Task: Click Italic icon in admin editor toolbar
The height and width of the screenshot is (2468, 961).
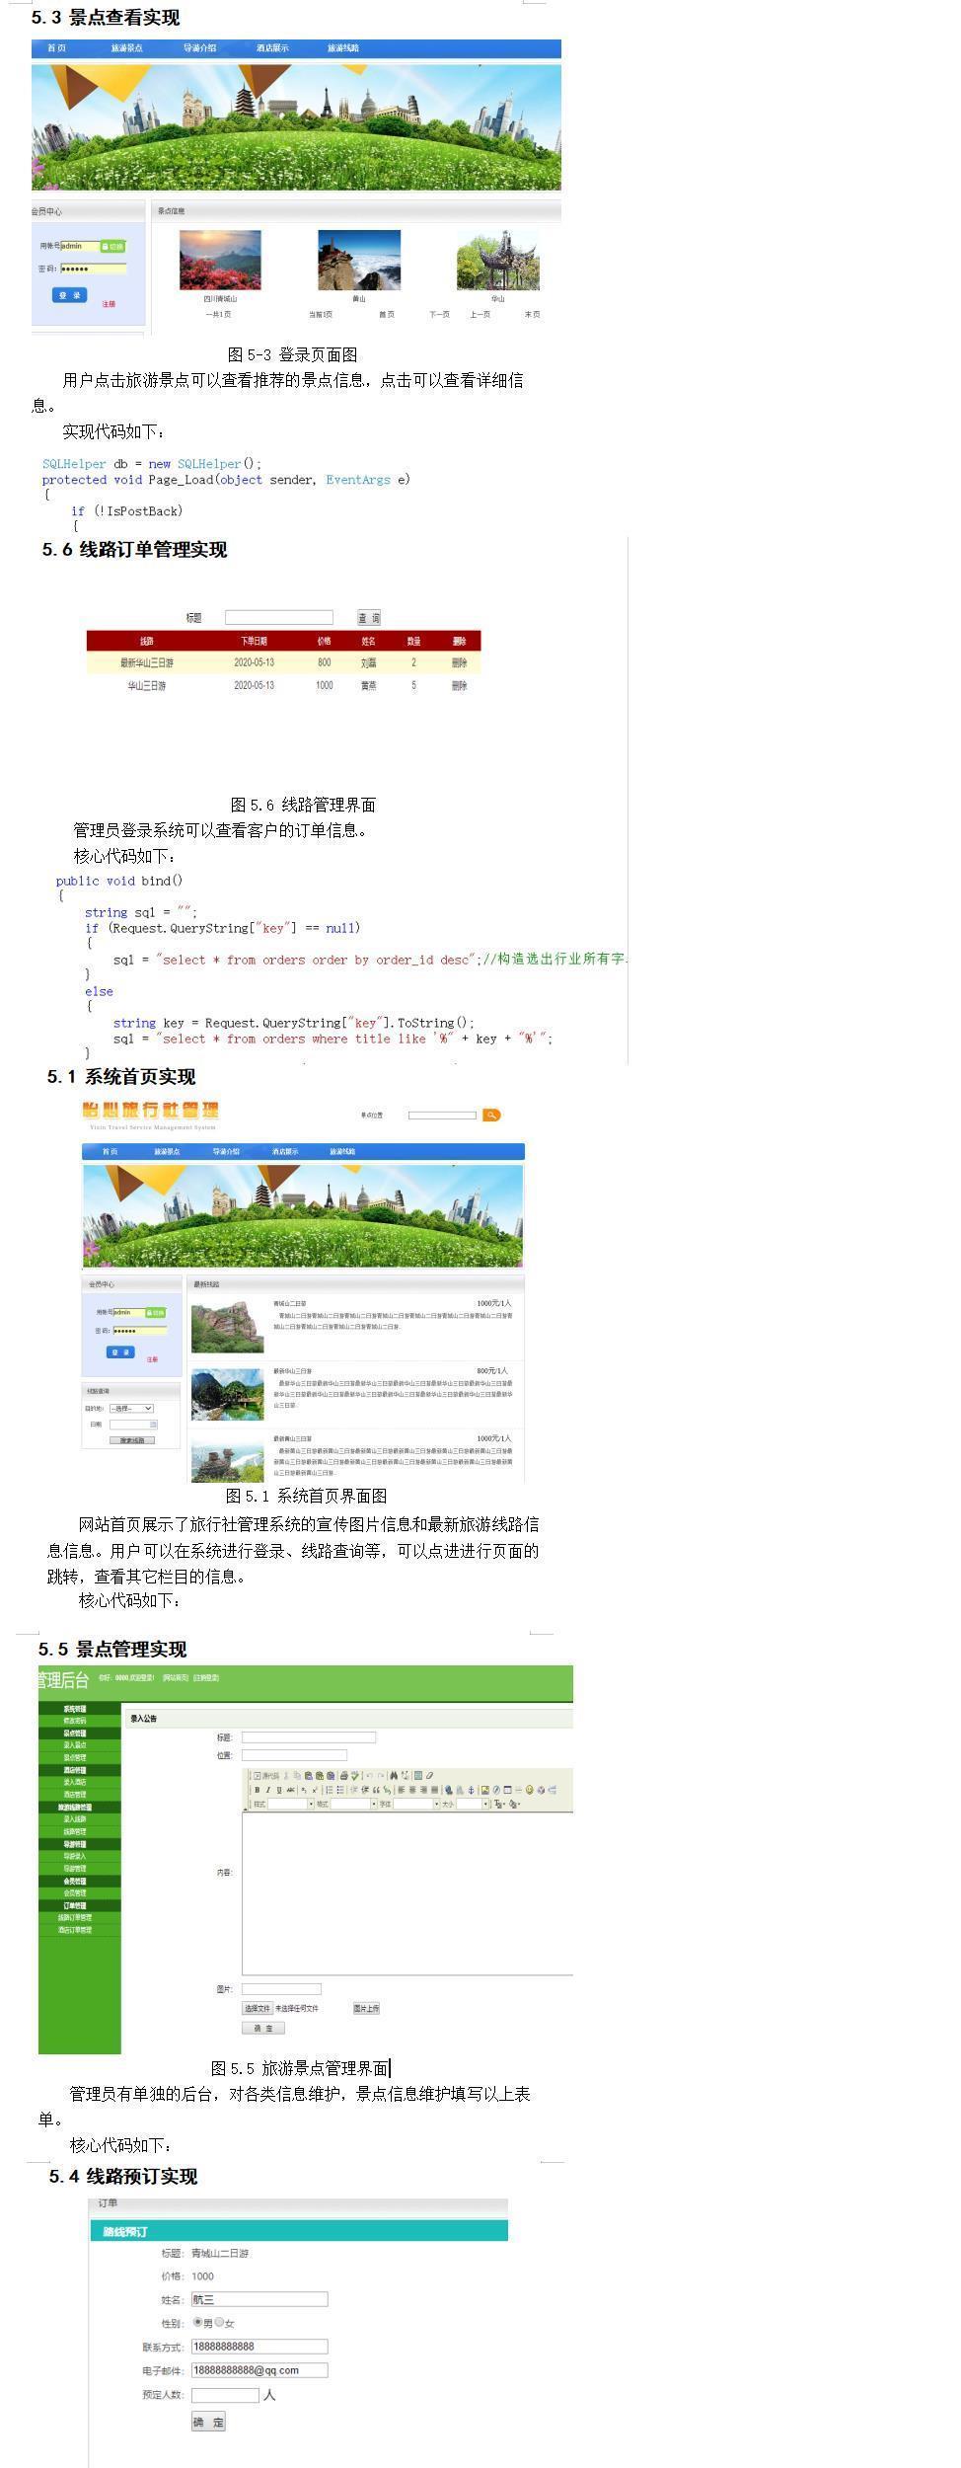Action: click(x=267, y=1790)
